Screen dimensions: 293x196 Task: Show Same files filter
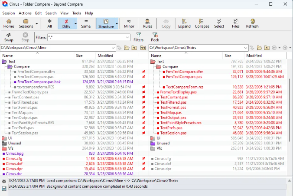click(86, 23)
